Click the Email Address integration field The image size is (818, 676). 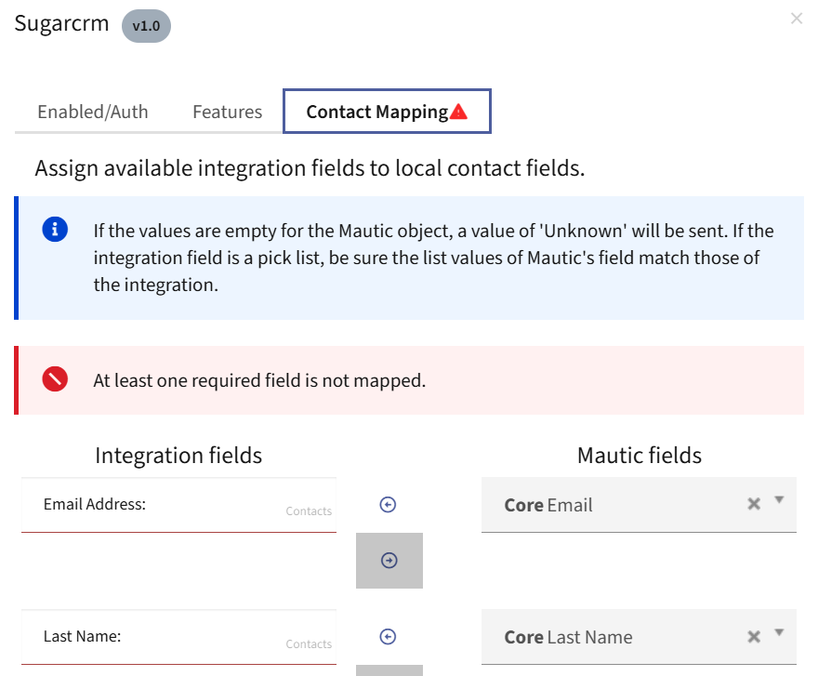[178, 505]
